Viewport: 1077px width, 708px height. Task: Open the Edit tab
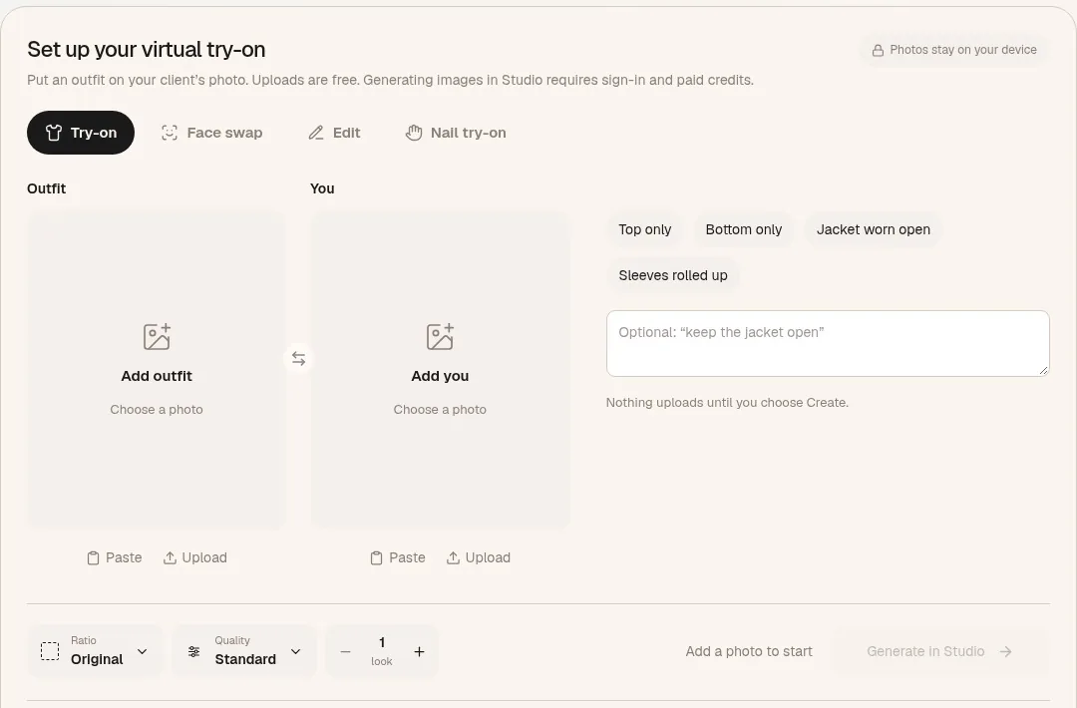334,133
